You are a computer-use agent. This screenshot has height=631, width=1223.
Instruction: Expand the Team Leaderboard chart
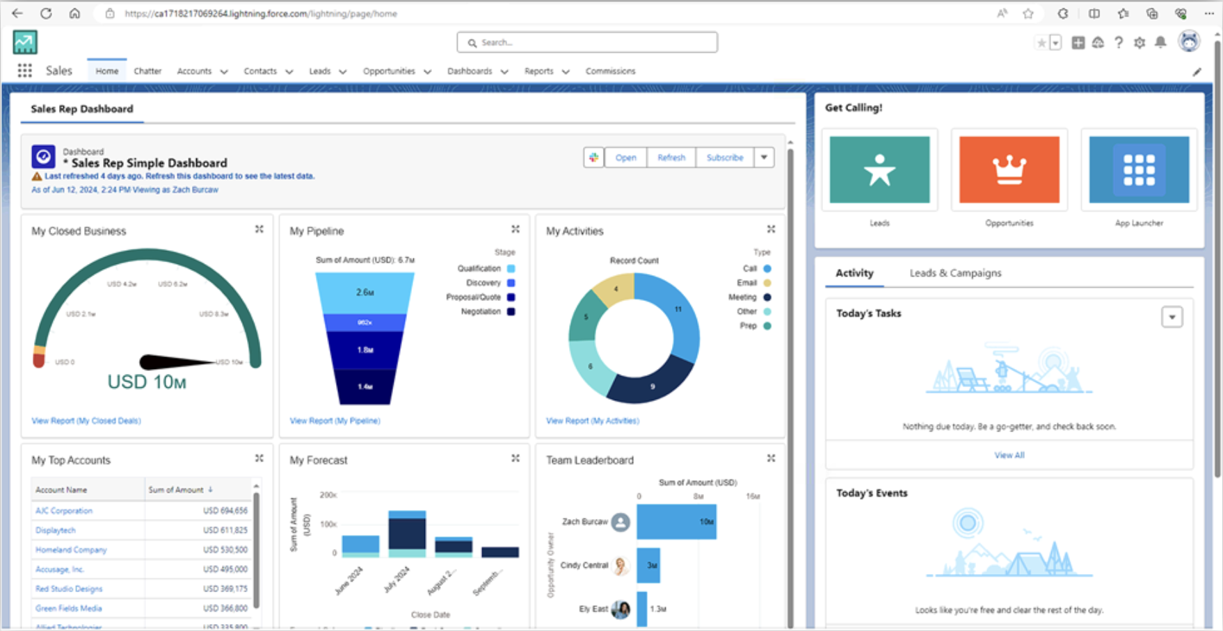coord(771,459)
